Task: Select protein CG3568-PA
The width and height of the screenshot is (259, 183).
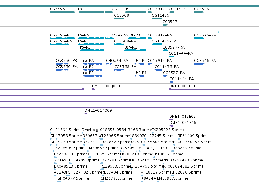Action: click(119, 70)
